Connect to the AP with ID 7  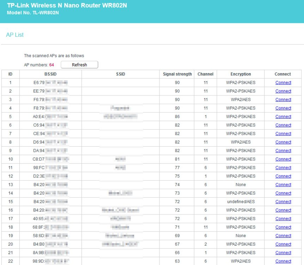[x=283, y=134]
